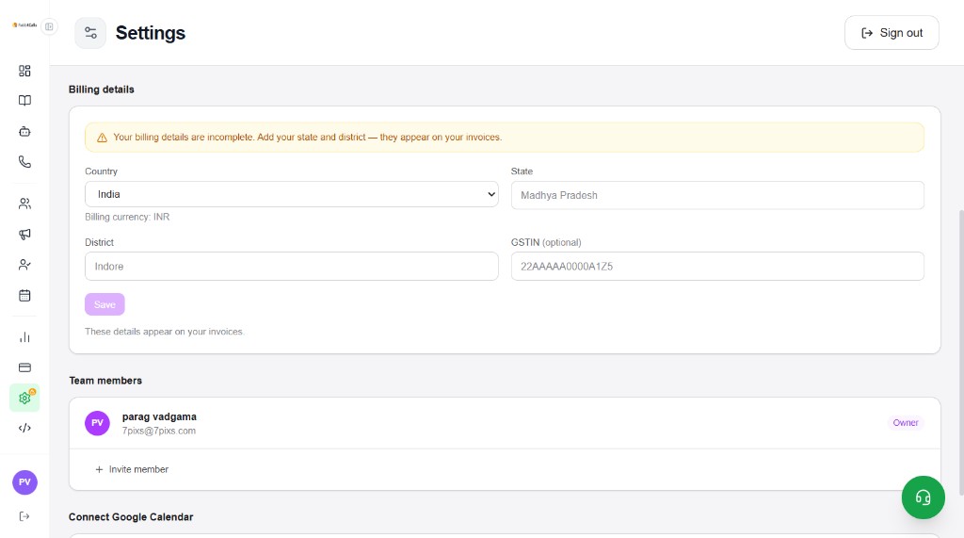The height and width of the screenshot is (538, 964).
Task: Click the Settings page title
Action: (151, 33)
